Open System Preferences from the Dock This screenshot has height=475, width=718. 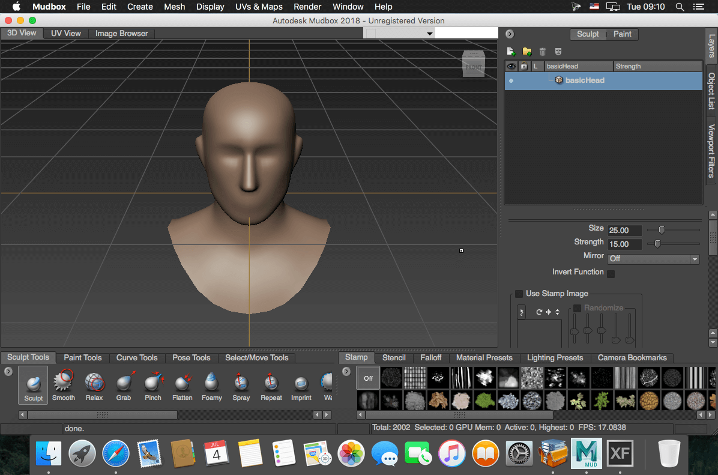[x=519, y=453]
